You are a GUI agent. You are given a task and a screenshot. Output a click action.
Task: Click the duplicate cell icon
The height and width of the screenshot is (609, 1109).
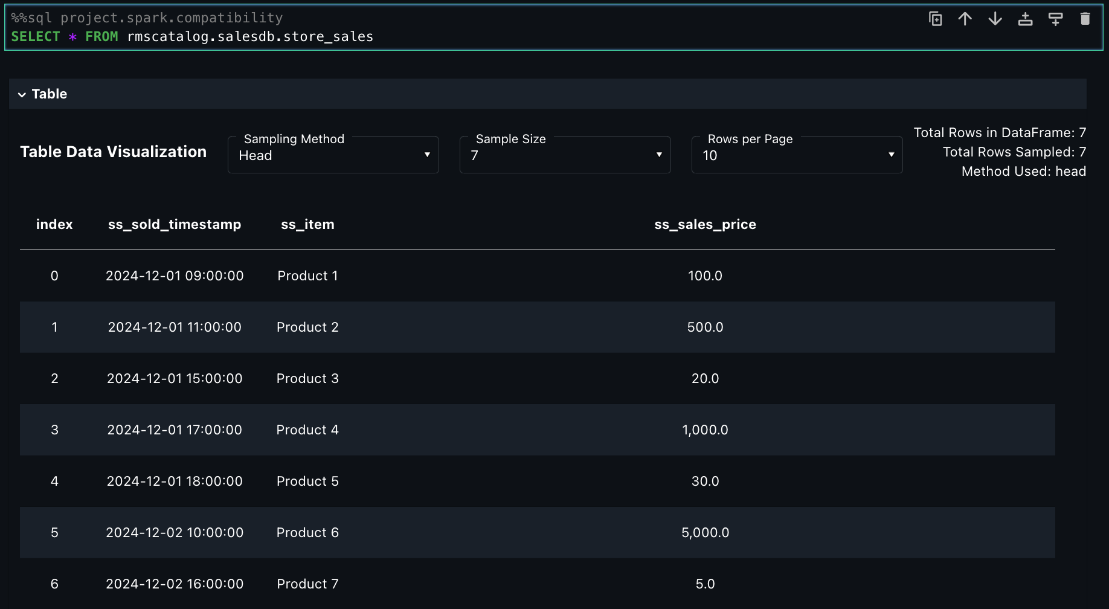935,19
